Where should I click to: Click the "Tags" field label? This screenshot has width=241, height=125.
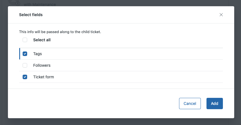37,54
